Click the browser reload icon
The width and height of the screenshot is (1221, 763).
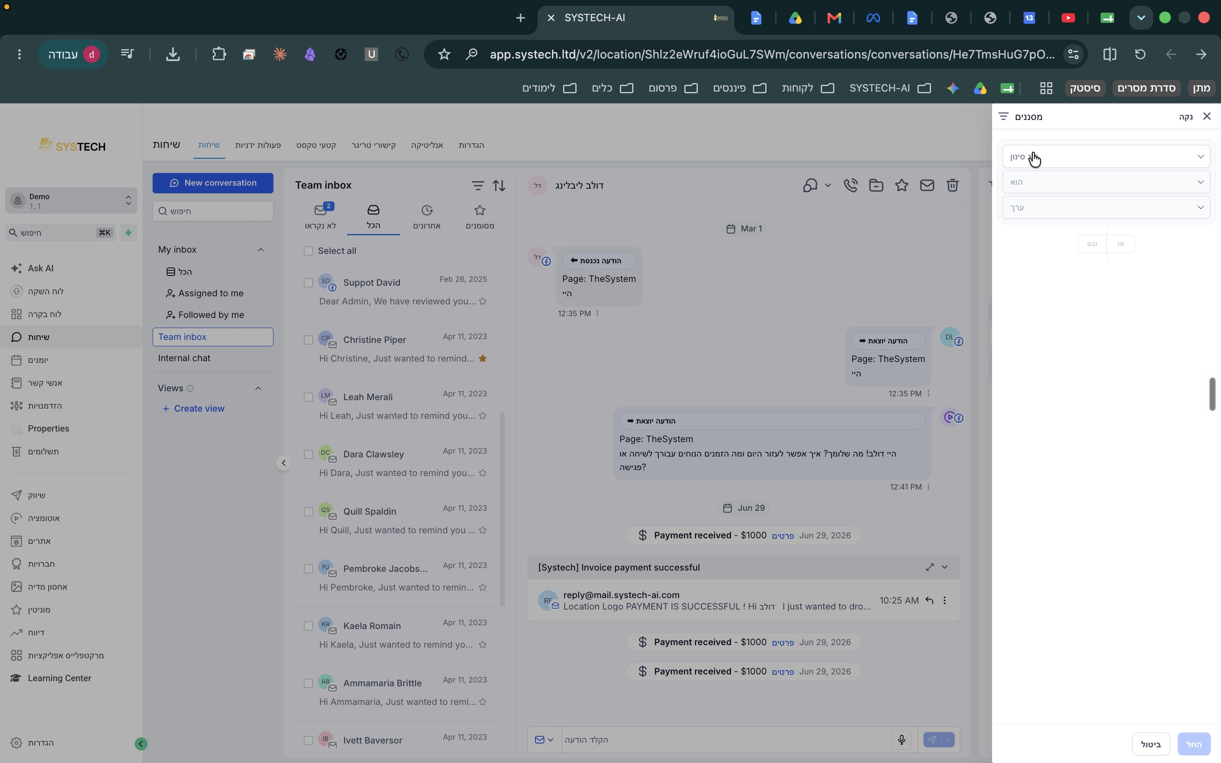point(1140,54)
